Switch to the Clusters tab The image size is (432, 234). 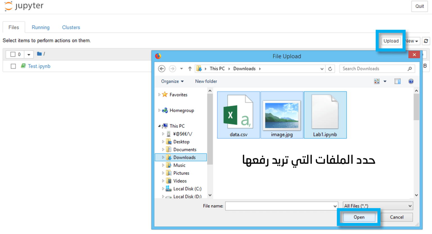(x=71, y=27)
